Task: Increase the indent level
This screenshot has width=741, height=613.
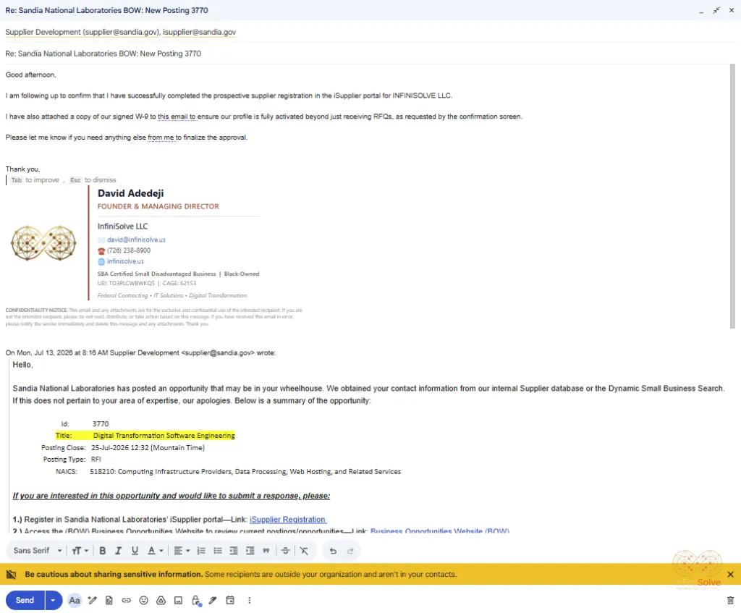Action: pyautogui.click(x=250, y=551)
